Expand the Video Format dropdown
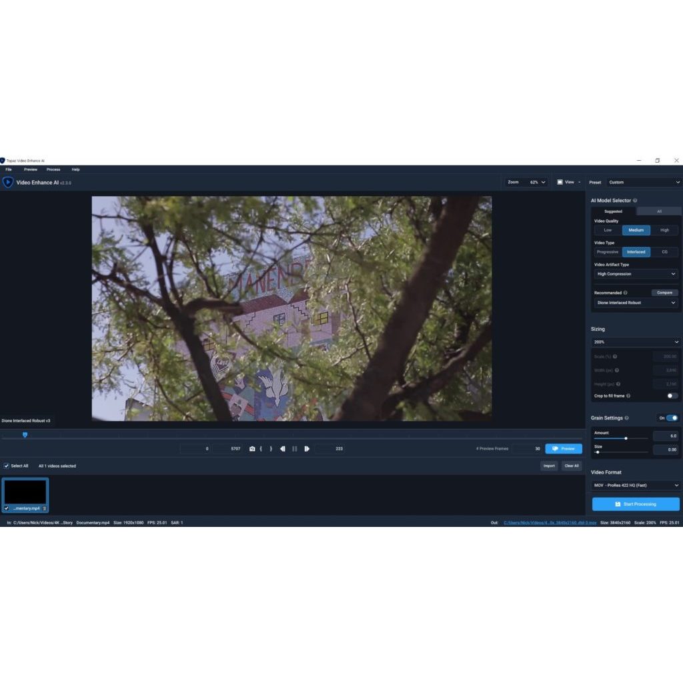The width and height of the screenshot is (683, 683). [x=636, y=486]
